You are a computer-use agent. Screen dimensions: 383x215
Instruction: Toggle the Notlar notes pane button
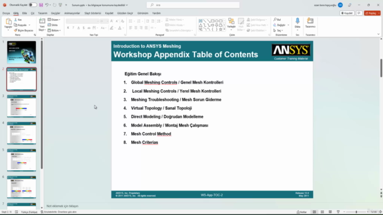coord(302,212)
